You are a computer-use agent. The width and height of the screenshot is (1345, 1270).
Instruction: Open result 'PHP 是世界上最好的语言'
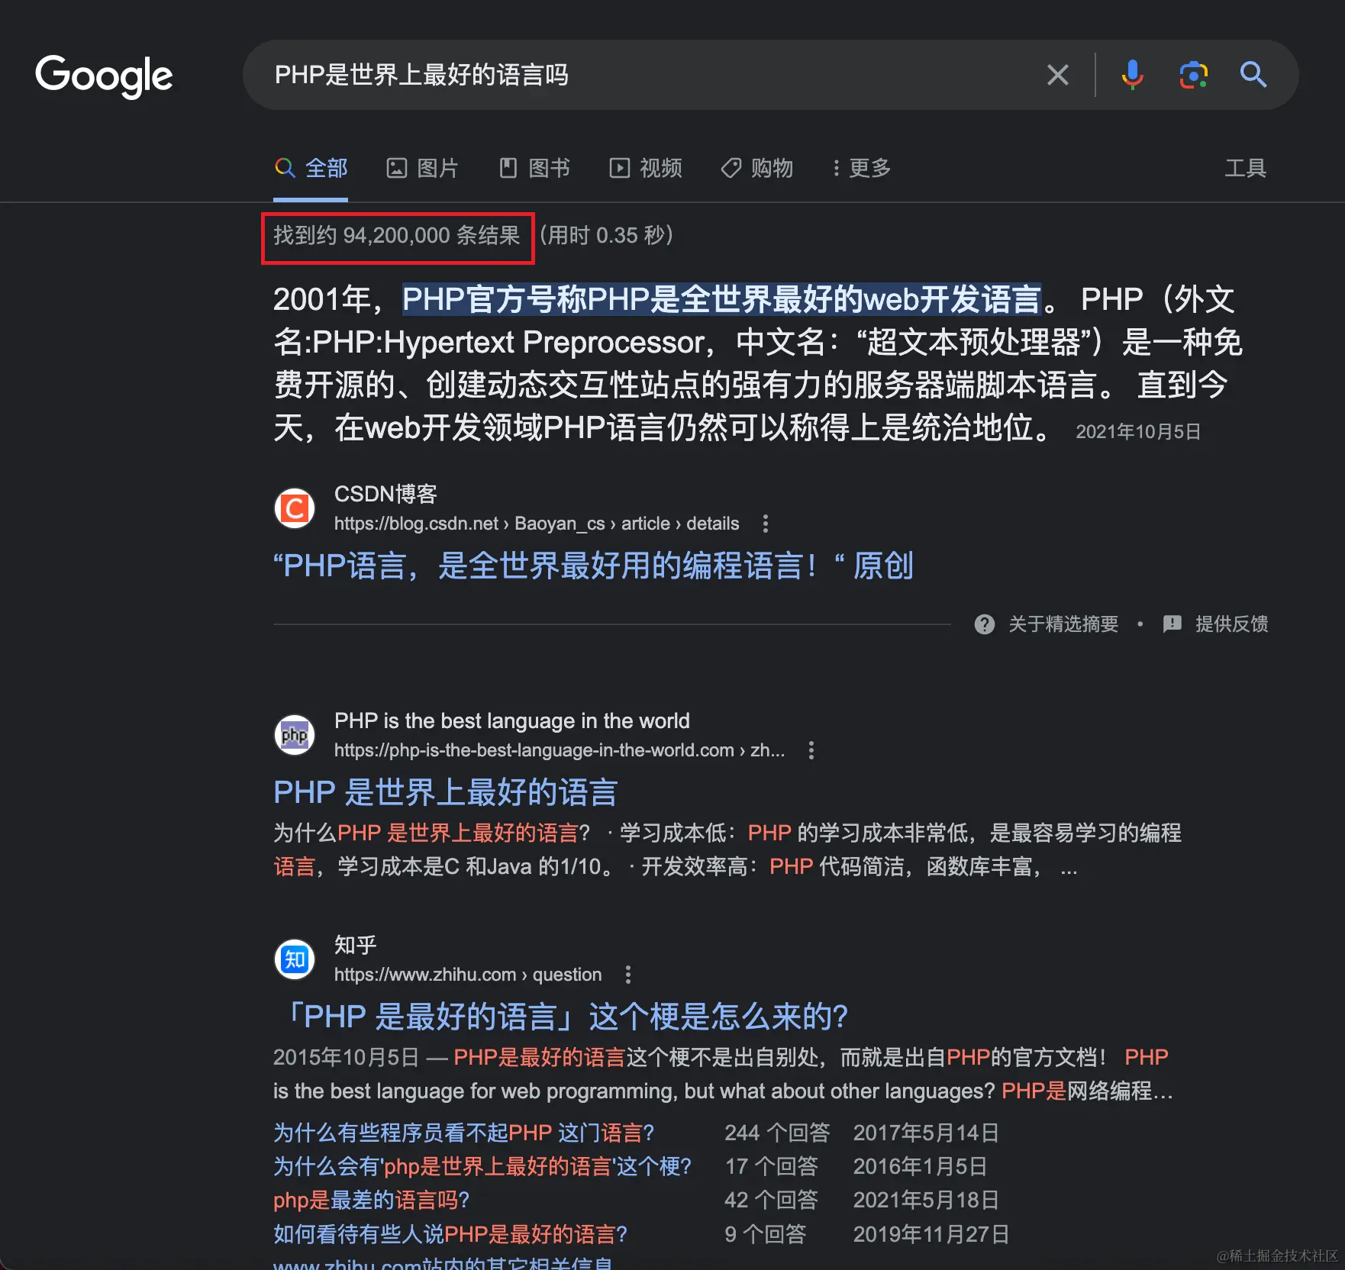click(446, 793)
